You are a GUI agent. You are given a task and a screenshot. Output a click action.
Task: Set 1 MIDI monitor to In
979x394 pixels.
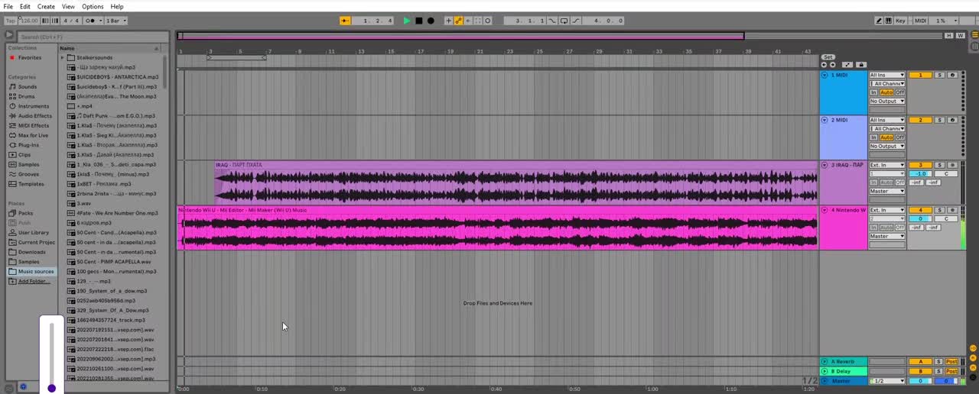pos(873,92)
